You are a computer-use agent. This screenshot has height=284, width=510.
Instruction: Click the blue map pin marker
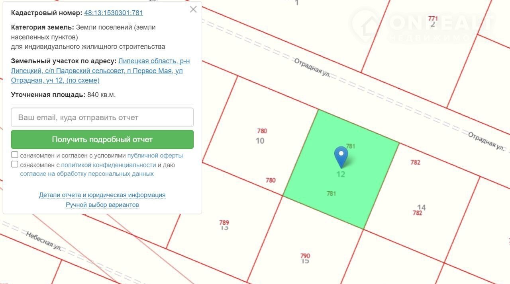click(x=341, y=156)
